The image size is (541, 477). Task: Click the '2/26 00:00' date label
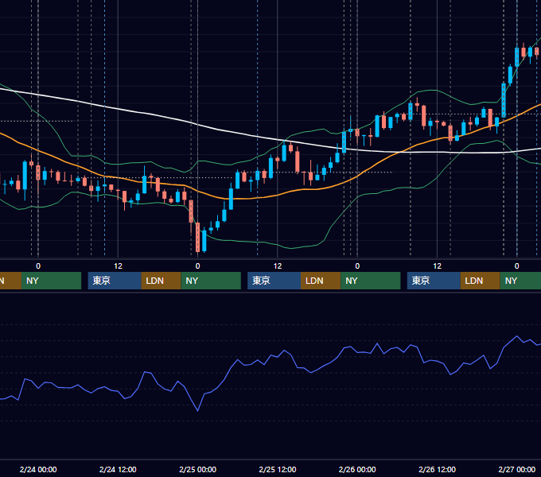tap(357, 469)
